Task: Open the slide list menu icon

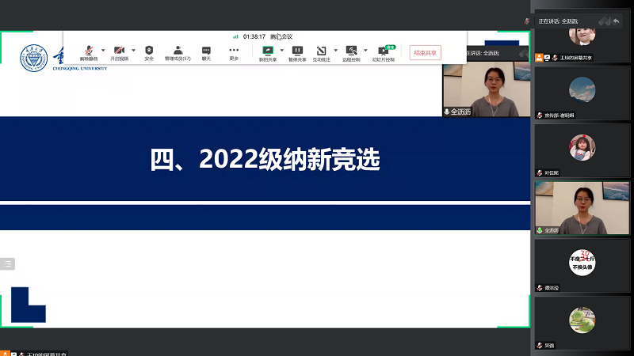Action: (x=8, y=264)
